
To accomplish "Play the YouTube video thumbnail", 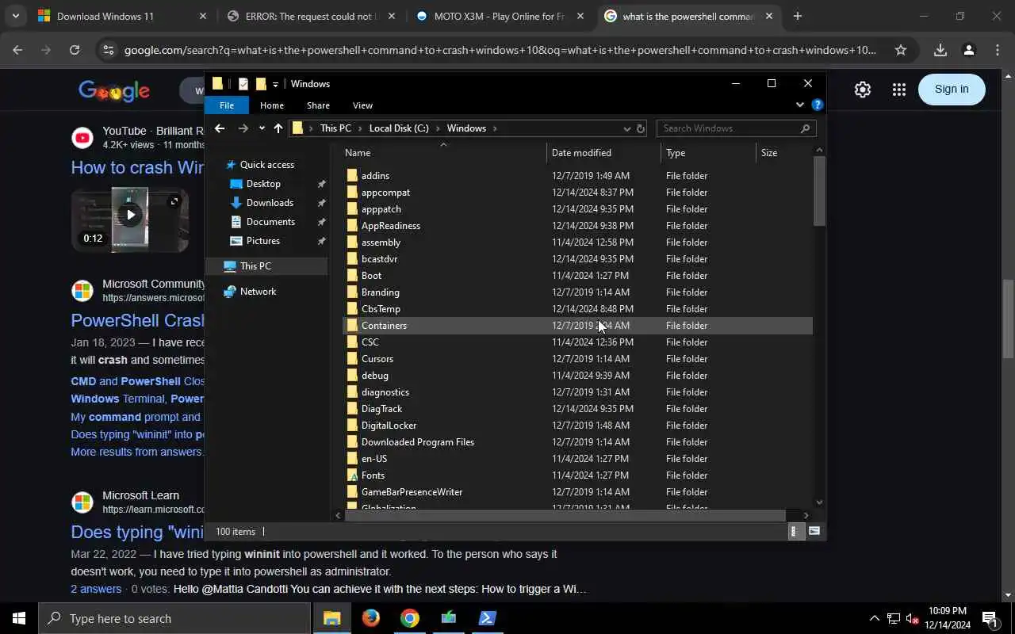I will [x=130, y=215].
